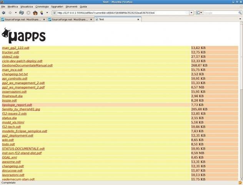Open modello_Eclipse_semplice.odt link
This screenshot has width=243, height=185.
coord(25,131)
